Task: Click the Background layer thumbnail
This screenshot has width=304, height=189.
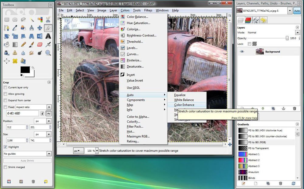Action: tap(259, 52)
